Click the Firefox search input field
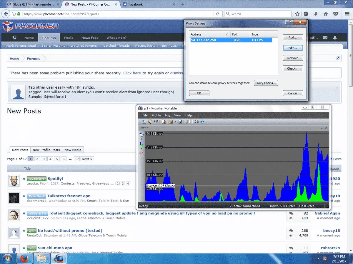This screenshot has width=353, height=264. tap(258, 14)
